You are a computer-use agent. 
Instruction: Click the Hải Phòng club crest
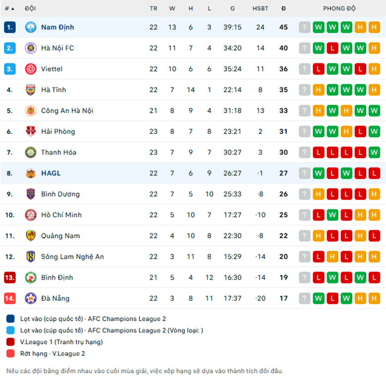(31, 131)
